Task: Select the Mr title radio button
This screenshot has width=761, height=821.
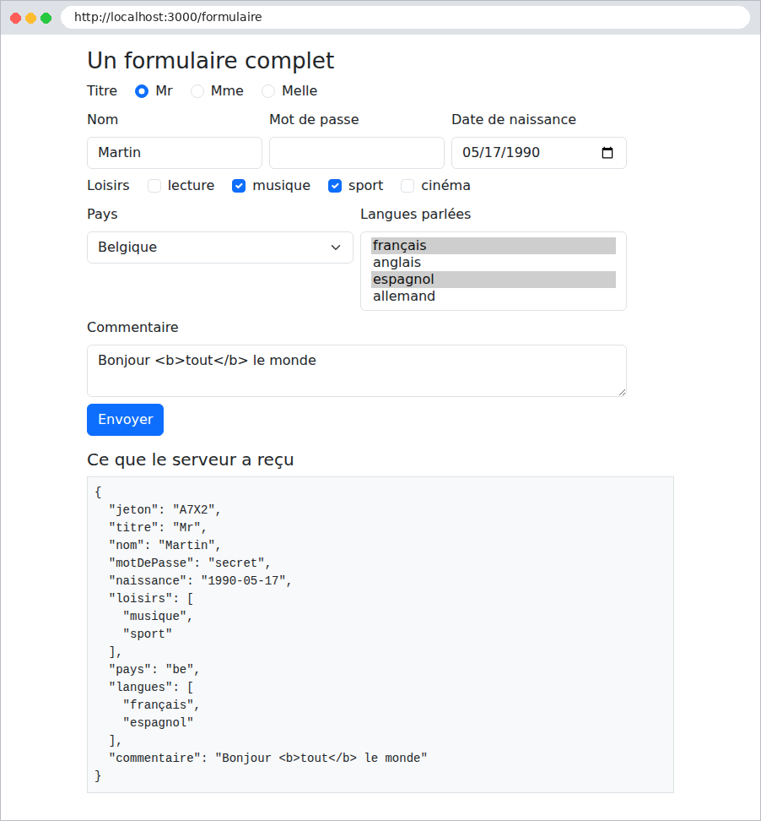Action: coord(142,91)
